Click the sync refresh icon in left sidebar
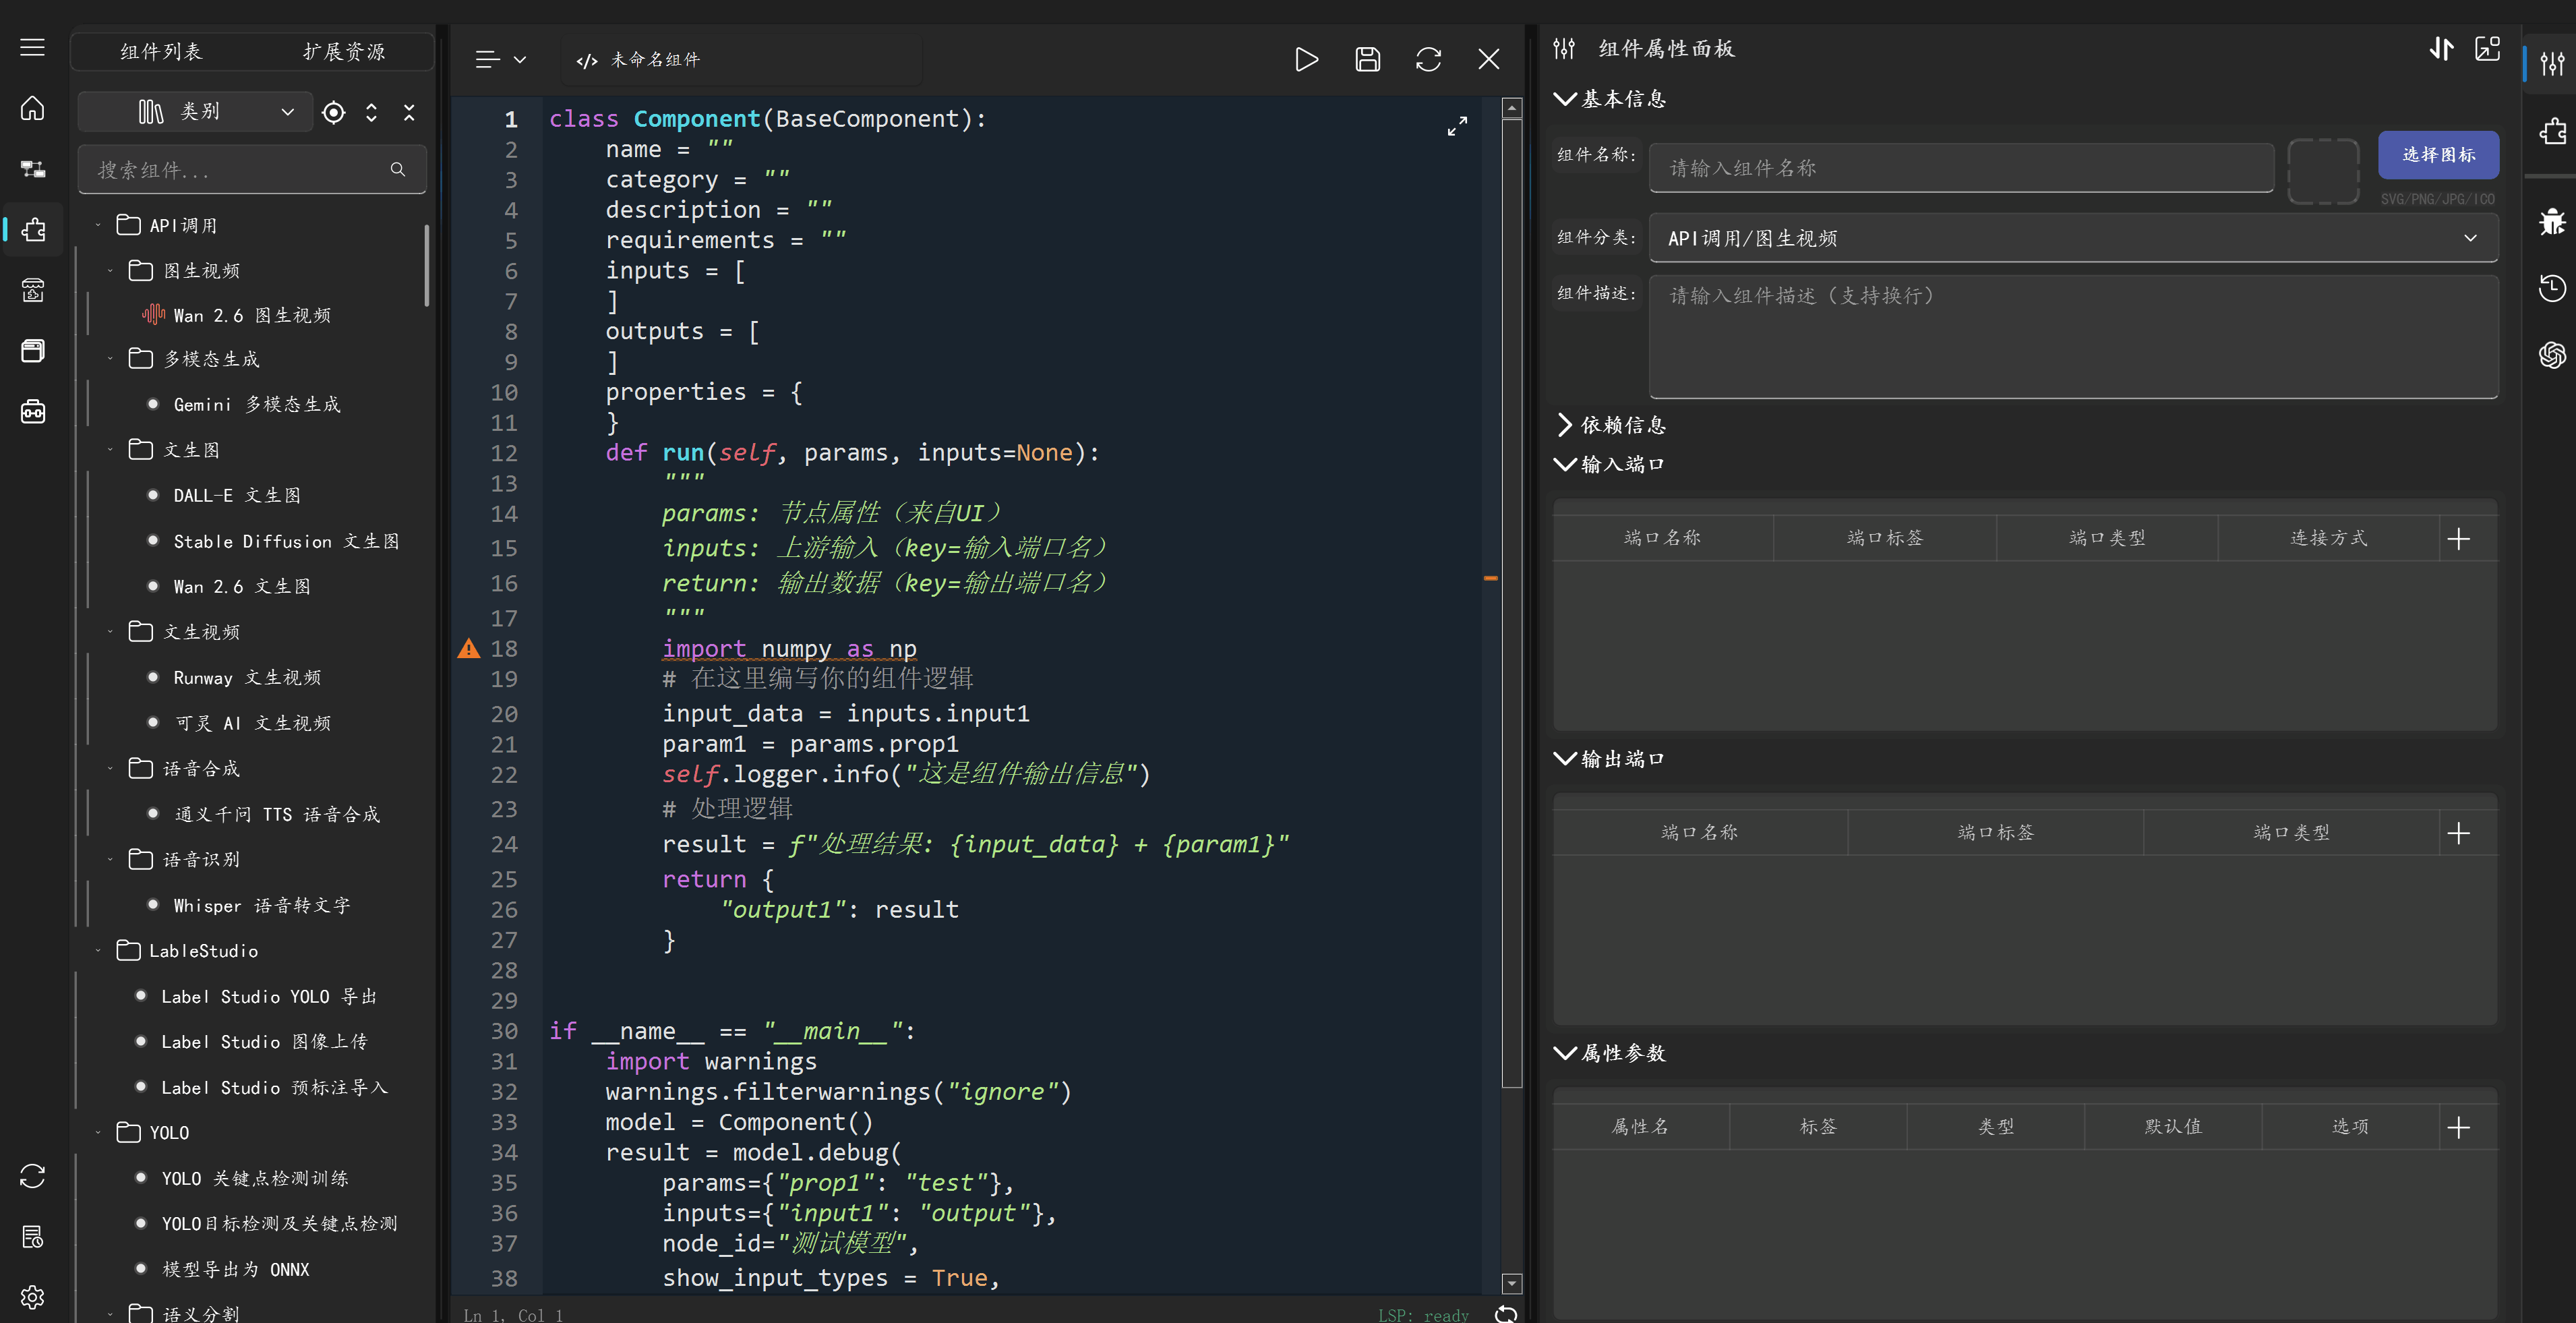Screen dimensions: 2576x1323 pyautogui.click(x=33, y=1176)
